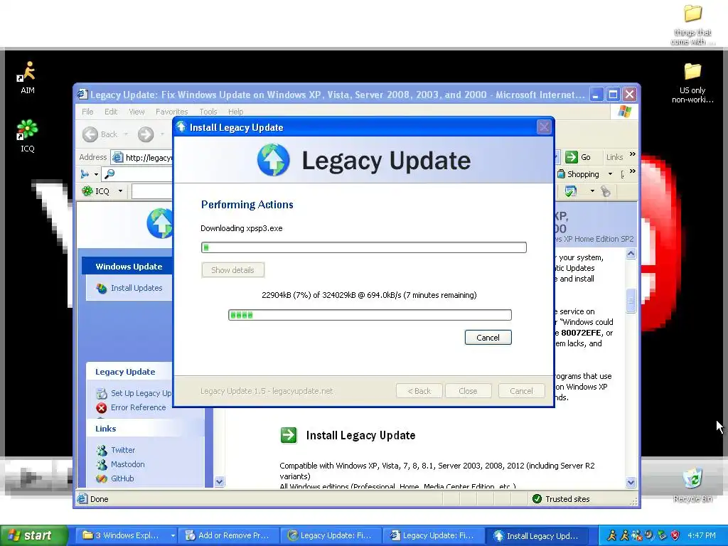Click the Done status text in the status bar
The height and width of the screenshot is (546, 728).
(x=100, y=499)
